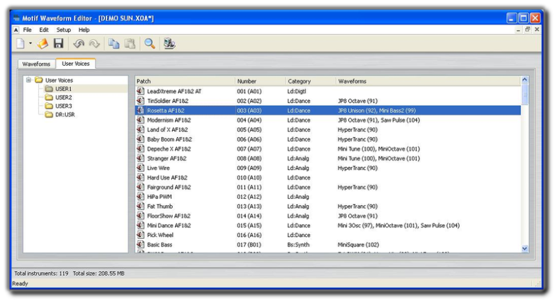The height and width of the screenshot is (305, 559).
Task: Open the Setup menu
Action: (x=64, y=30)
